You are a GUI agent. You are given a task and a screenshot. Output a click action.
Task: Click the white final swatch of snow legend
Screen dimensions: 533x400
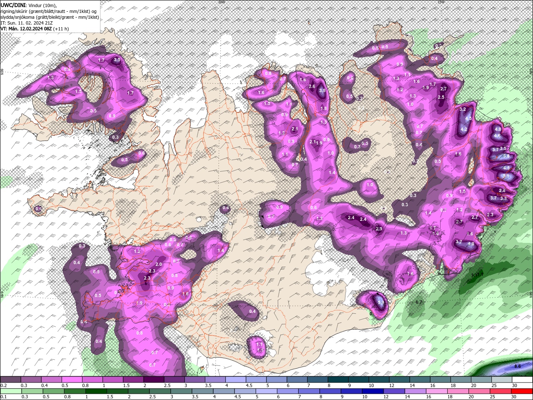point(522,380)
